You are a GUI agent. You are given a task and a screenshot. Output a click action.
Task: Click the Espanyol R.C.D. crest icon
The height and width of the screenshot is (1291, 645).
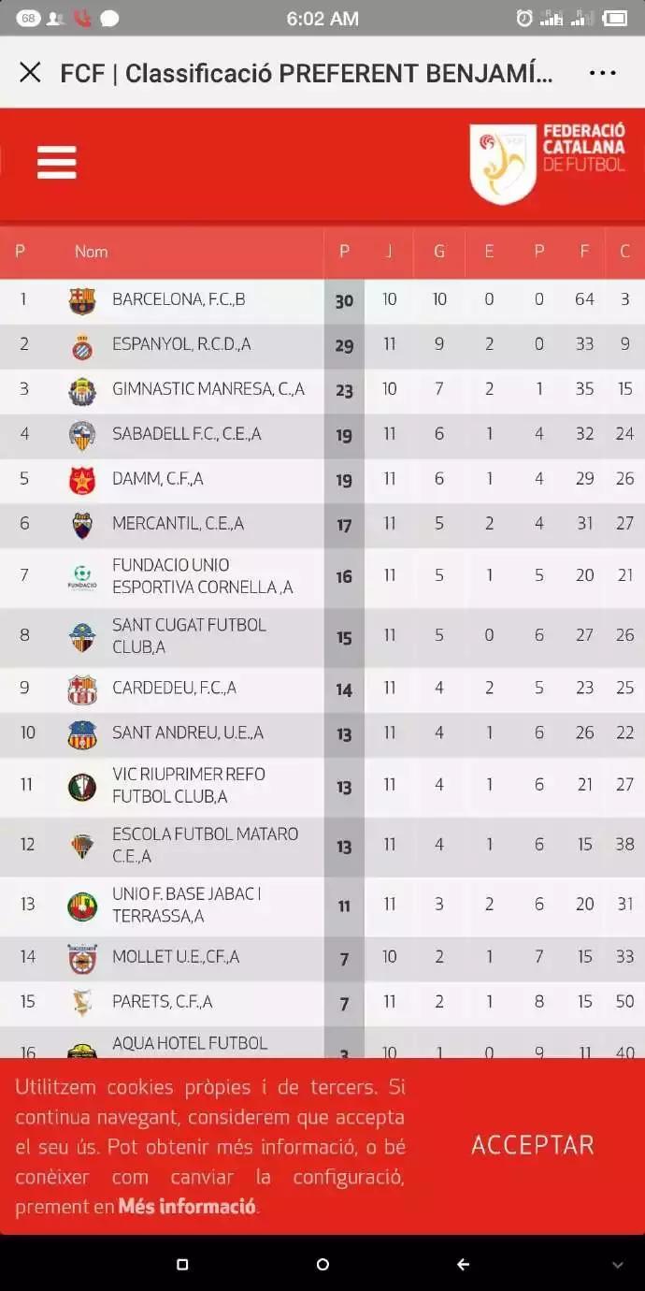(x=82, y=346)
